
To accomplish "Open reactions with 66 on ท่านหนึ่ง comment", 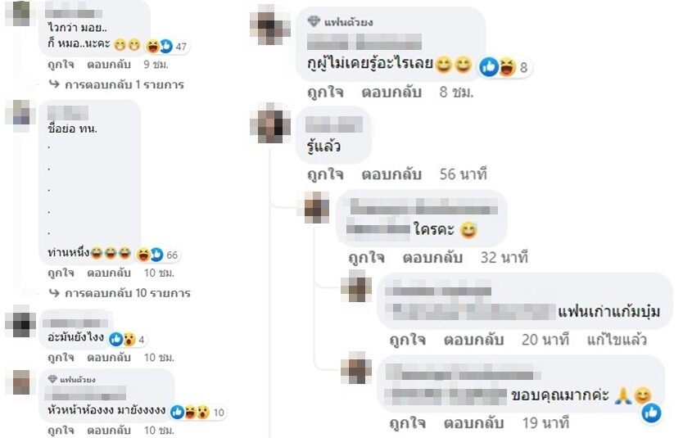I will (x=157, y=255).
